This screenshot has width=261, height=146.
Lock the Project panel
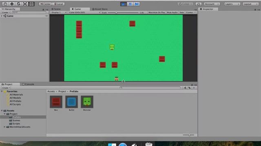[192, 85]
